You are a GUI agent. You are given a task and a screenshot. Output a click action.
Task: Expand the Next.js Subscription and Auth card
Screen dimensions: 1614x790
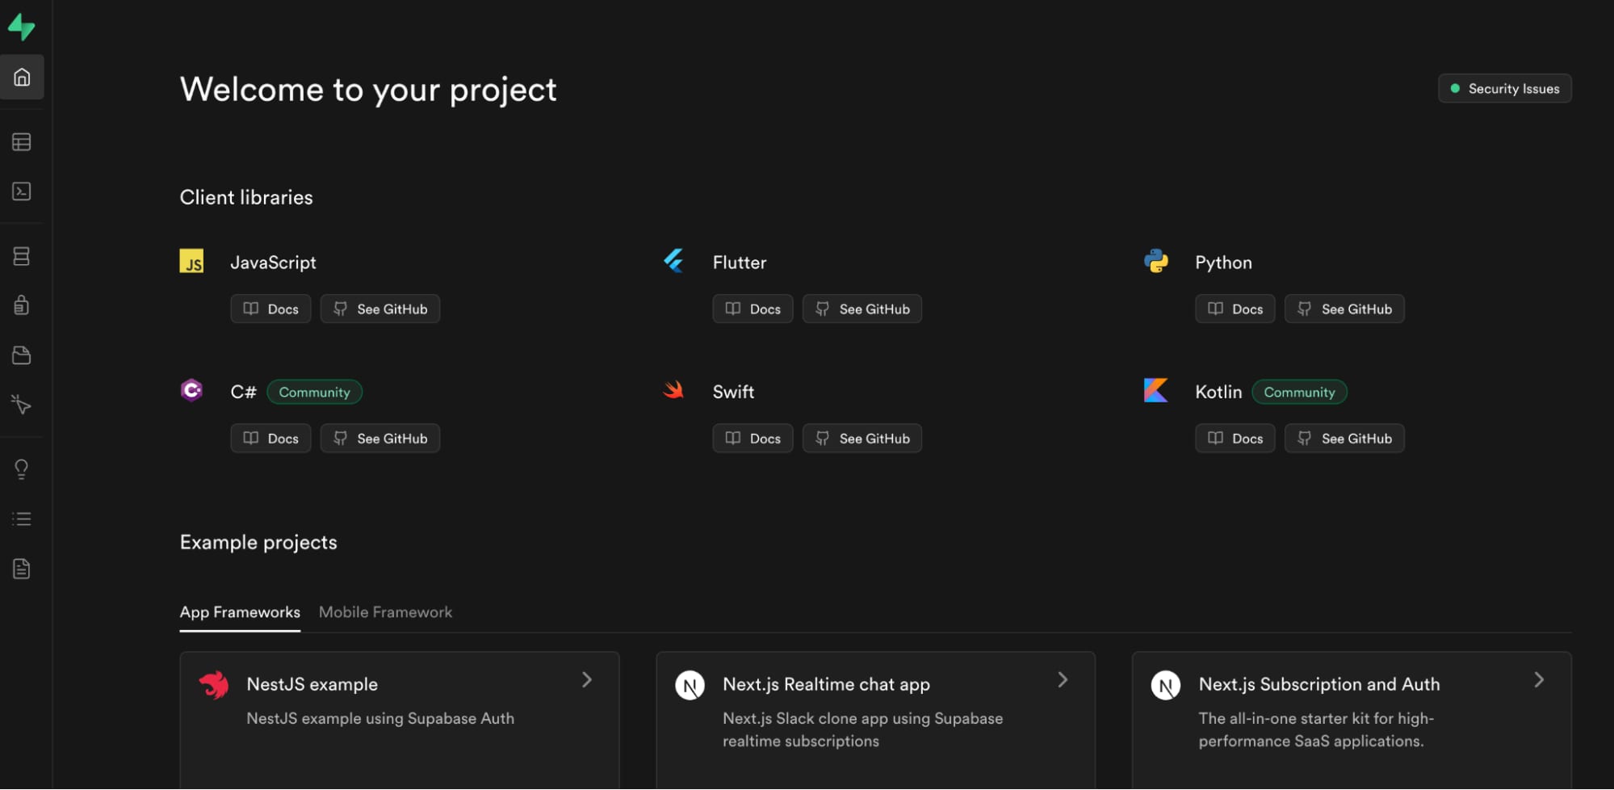click(1538, 679)
